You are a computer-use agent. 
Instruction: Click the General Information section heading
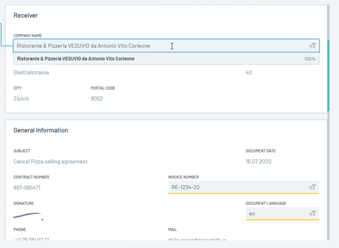click(40, 130)
